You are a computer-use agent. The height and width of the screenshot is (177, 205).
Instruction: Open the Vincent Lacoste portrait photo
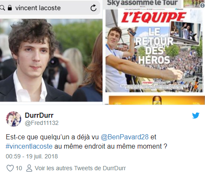(x=51, y=60)
